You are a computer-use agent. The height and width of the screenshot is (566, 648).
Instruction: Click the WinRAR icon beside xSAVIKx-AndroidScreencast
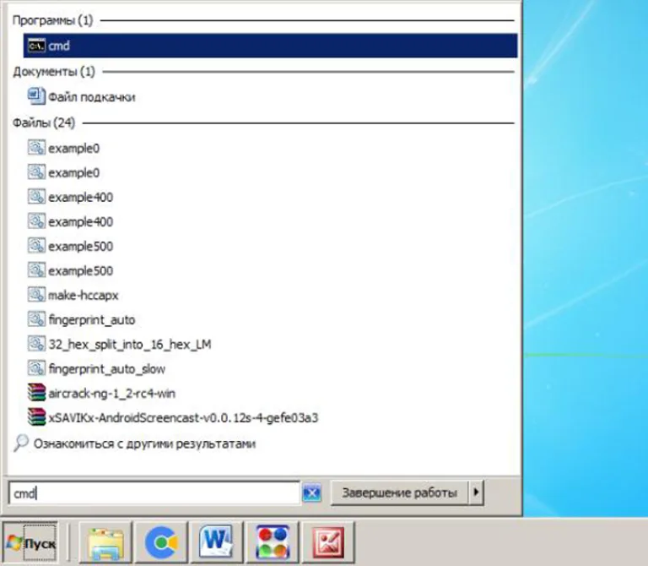pyautogui.click(x=36, y=417)
